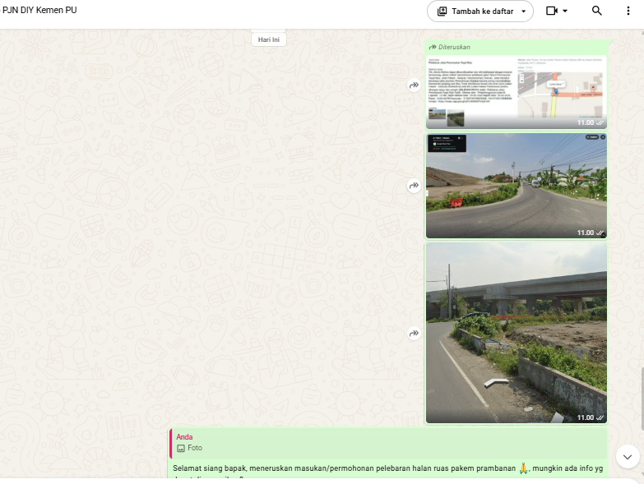Image resolution: width=644 pixels, height=484 pixels.
Task: Jump to latest messages with down chevron
Action: [x=628, y=457]
